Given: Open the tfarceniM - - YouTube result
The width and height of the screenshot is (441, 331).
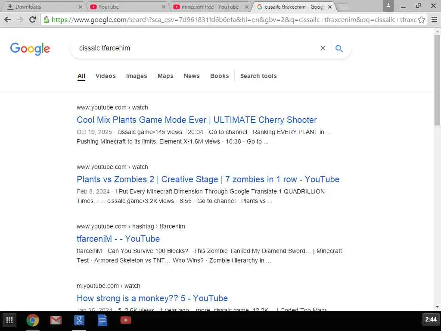Looking at the screenshot, I should (x=118, y=239).
